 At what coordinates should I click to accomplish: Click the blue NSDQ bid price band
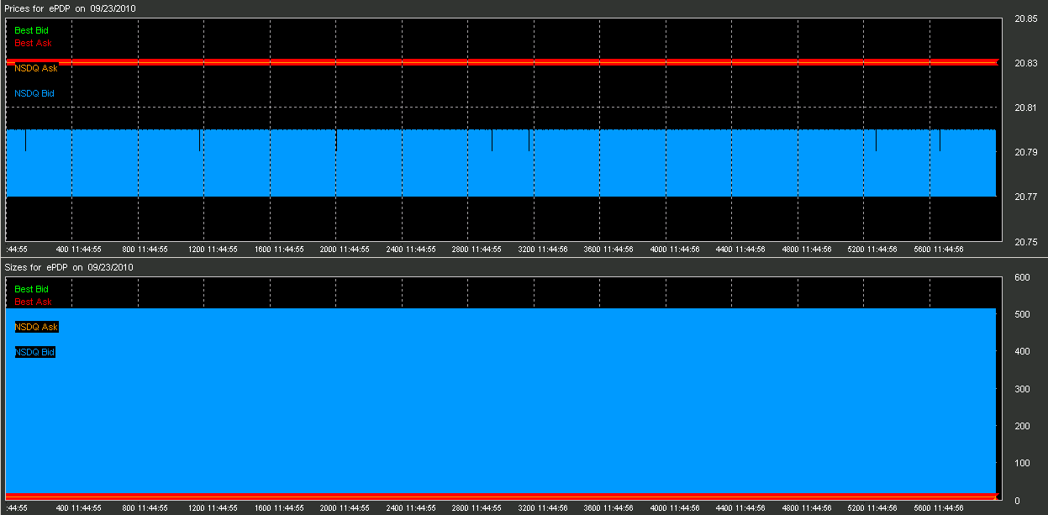point(501,164)
